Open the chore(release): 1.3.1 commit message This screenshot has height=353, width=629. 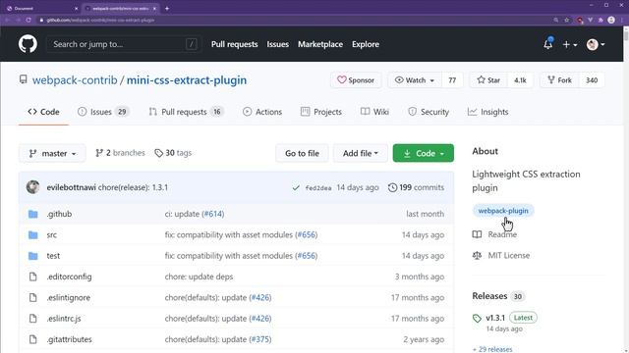tap(133, 187)
